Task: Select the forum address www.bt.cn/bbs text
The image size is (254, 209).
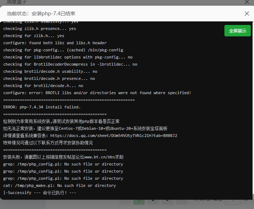Action: [100, 157]
